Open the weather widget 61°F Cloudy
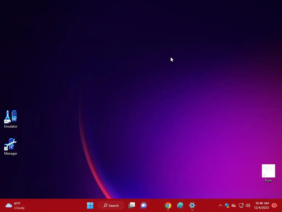Viewport: 282px width, 212px height. point(15,205)
